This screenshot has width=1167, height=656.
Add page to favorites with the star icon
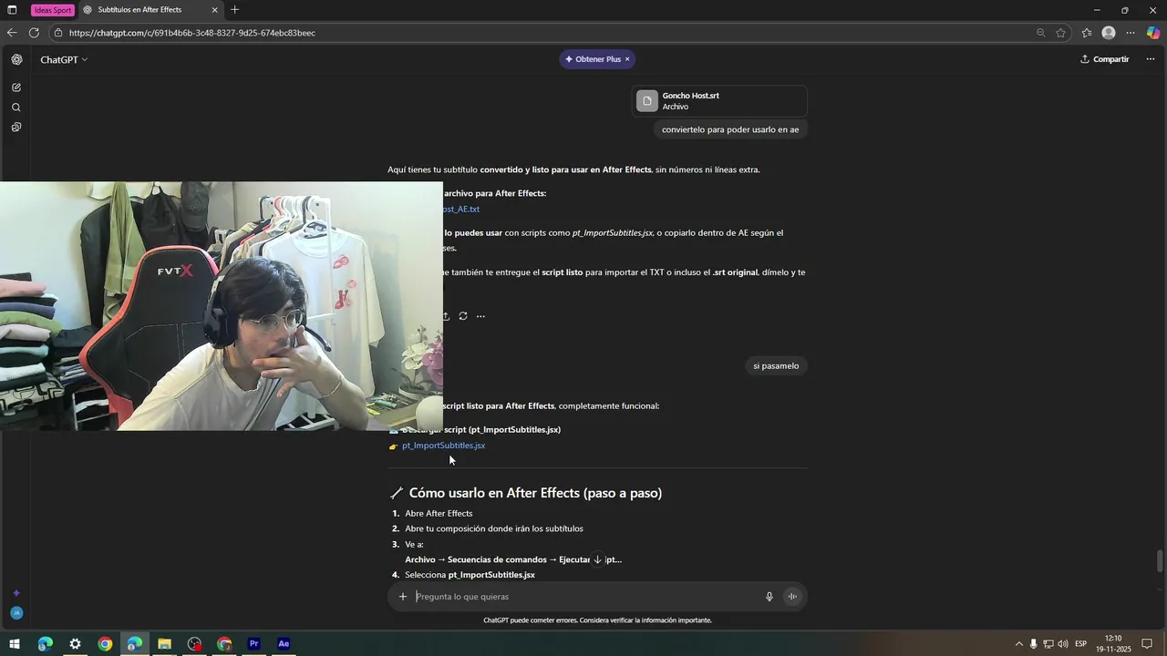click(1060, 33)
